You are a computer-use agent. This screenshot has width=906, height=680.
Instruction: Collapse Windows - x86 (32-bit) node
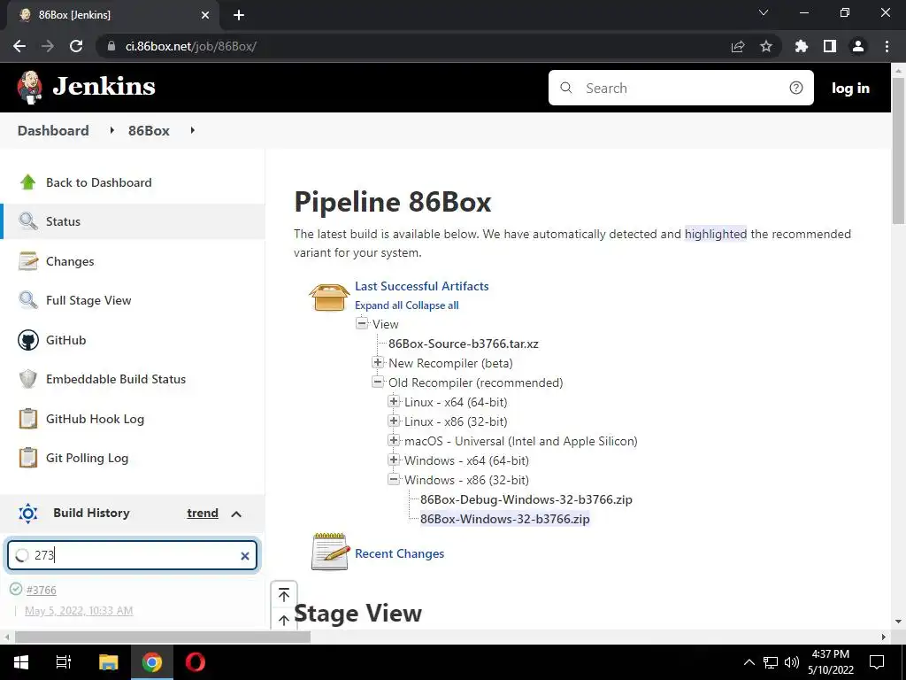tap(394, 479)
